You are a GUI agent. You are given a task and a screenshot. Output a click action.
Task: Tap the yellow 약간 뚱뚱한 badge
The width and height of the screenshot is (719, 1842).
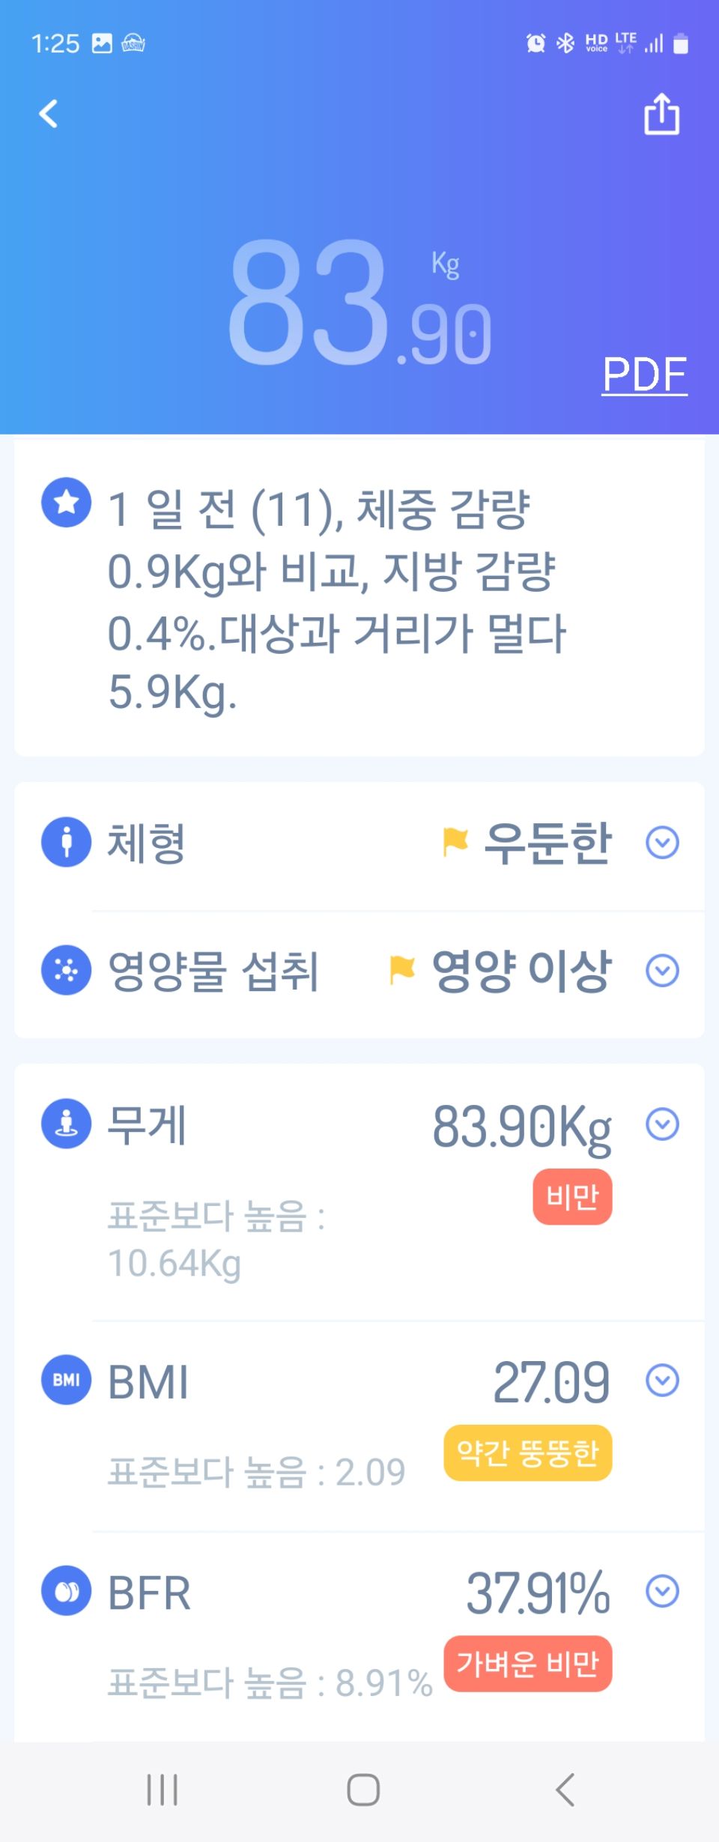pyautogui.click(x=528, y=1452)
